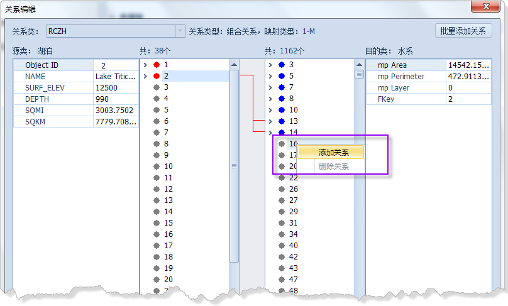Expand target item 7 in tree
This screenshot has width=508, height=306.
pos(270,87)
